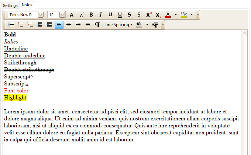Image resolution: width=251 pixels, height=155 pixels.
Task: Click the Italics text line
Action: [x=11, y=42]
